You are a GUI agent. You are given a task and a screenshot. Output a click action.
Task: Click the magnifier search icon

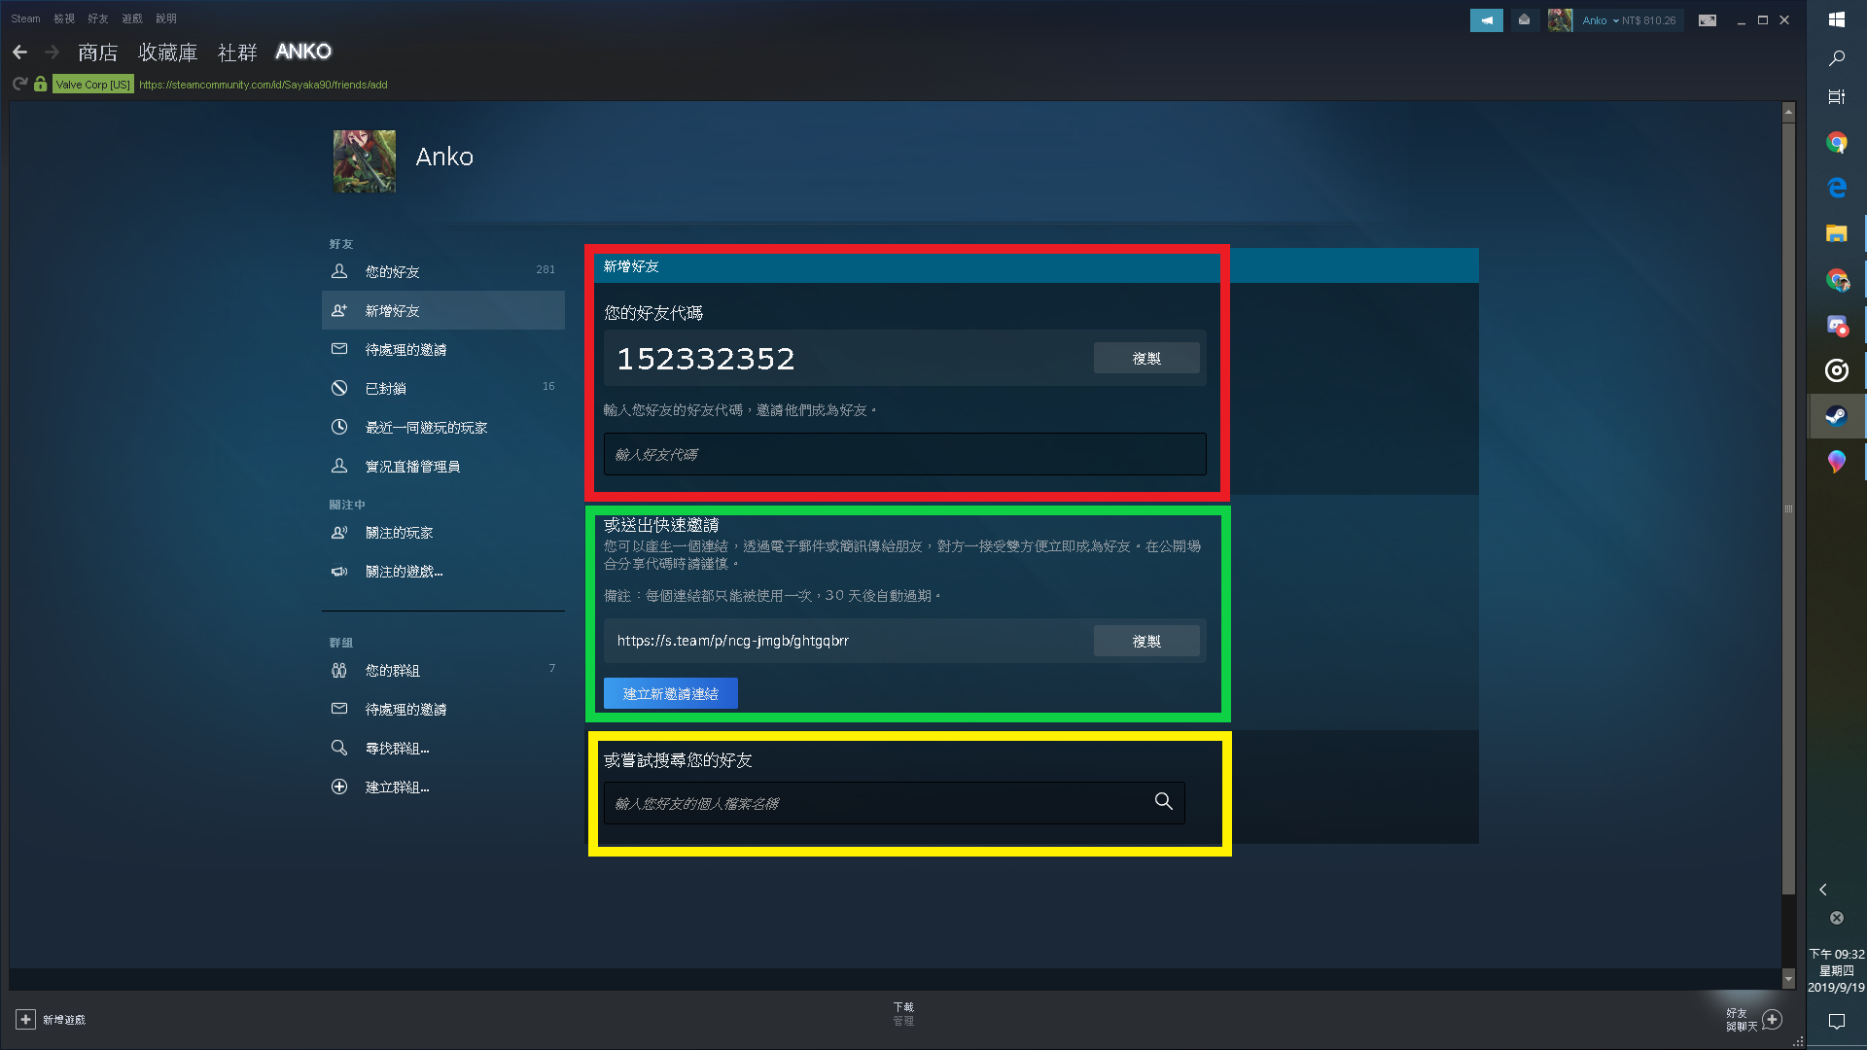tap(1164, 802)
